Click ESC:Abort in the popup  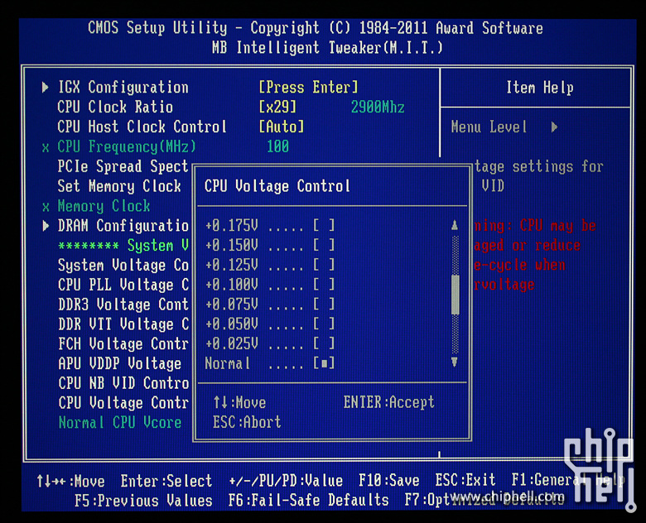pyautogui.click(x=247, y=422)
